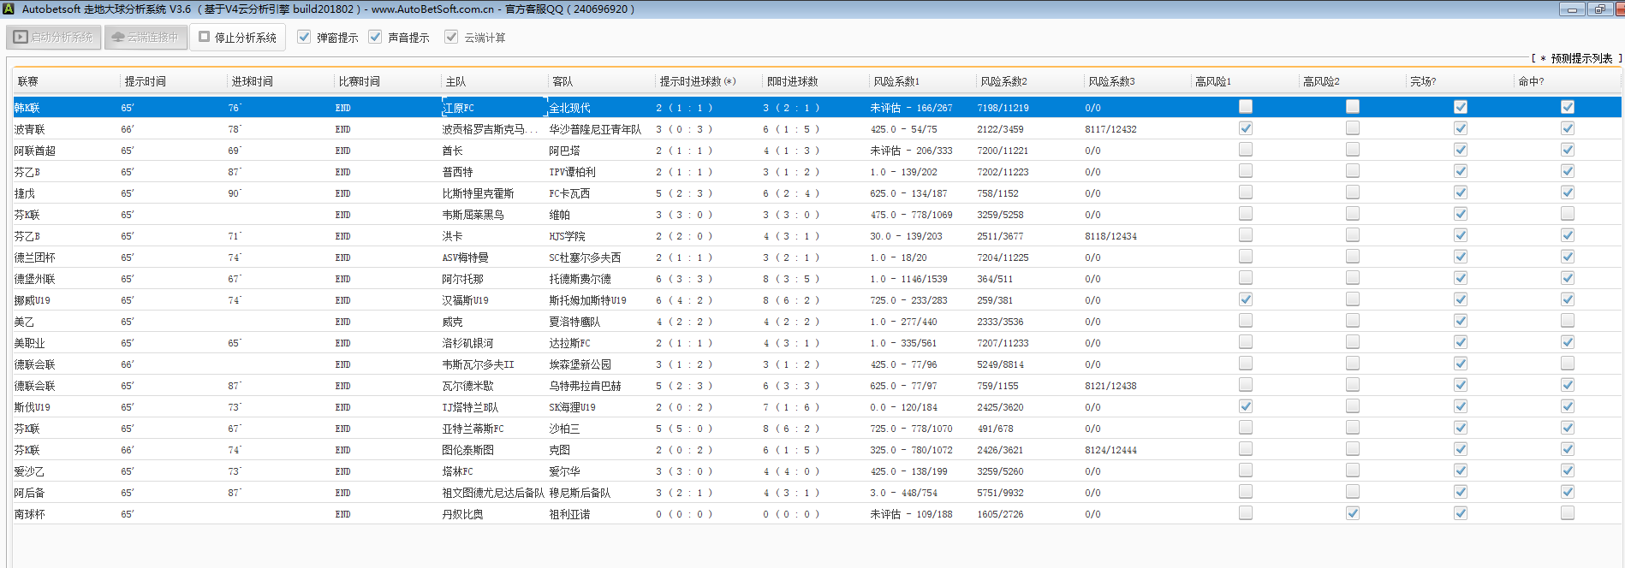1625x568 pixels.
Task: Turn off the 声音提示 sound alert checkbox
Action: [375, 38]
